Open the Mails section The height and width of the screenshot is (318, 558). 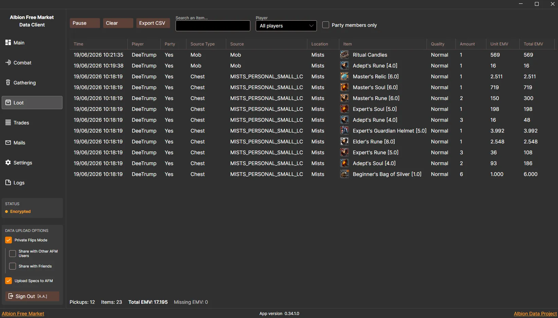(x=32, y=143)
